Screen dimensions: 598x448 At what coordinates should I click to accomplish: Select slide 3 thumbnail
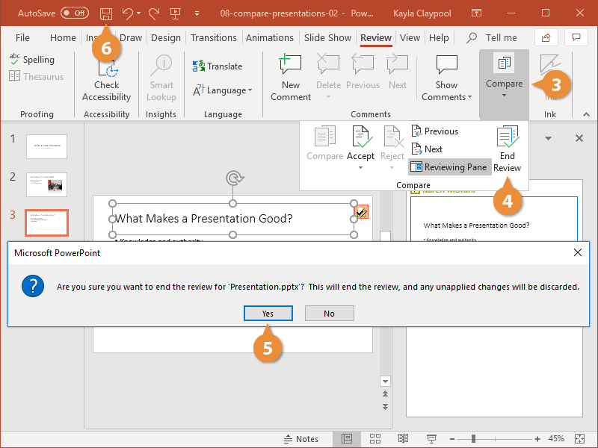coord(46,222)
